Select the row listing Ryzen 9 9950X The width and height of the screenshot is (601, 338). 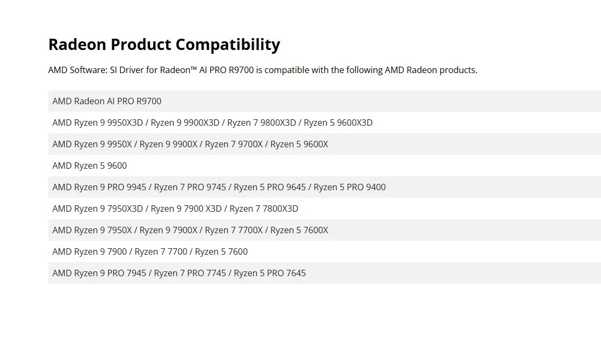tap(325, 144)
